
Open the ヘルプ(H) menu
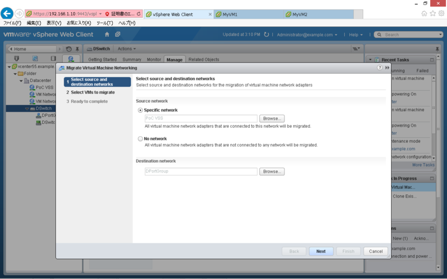(127, 23)
